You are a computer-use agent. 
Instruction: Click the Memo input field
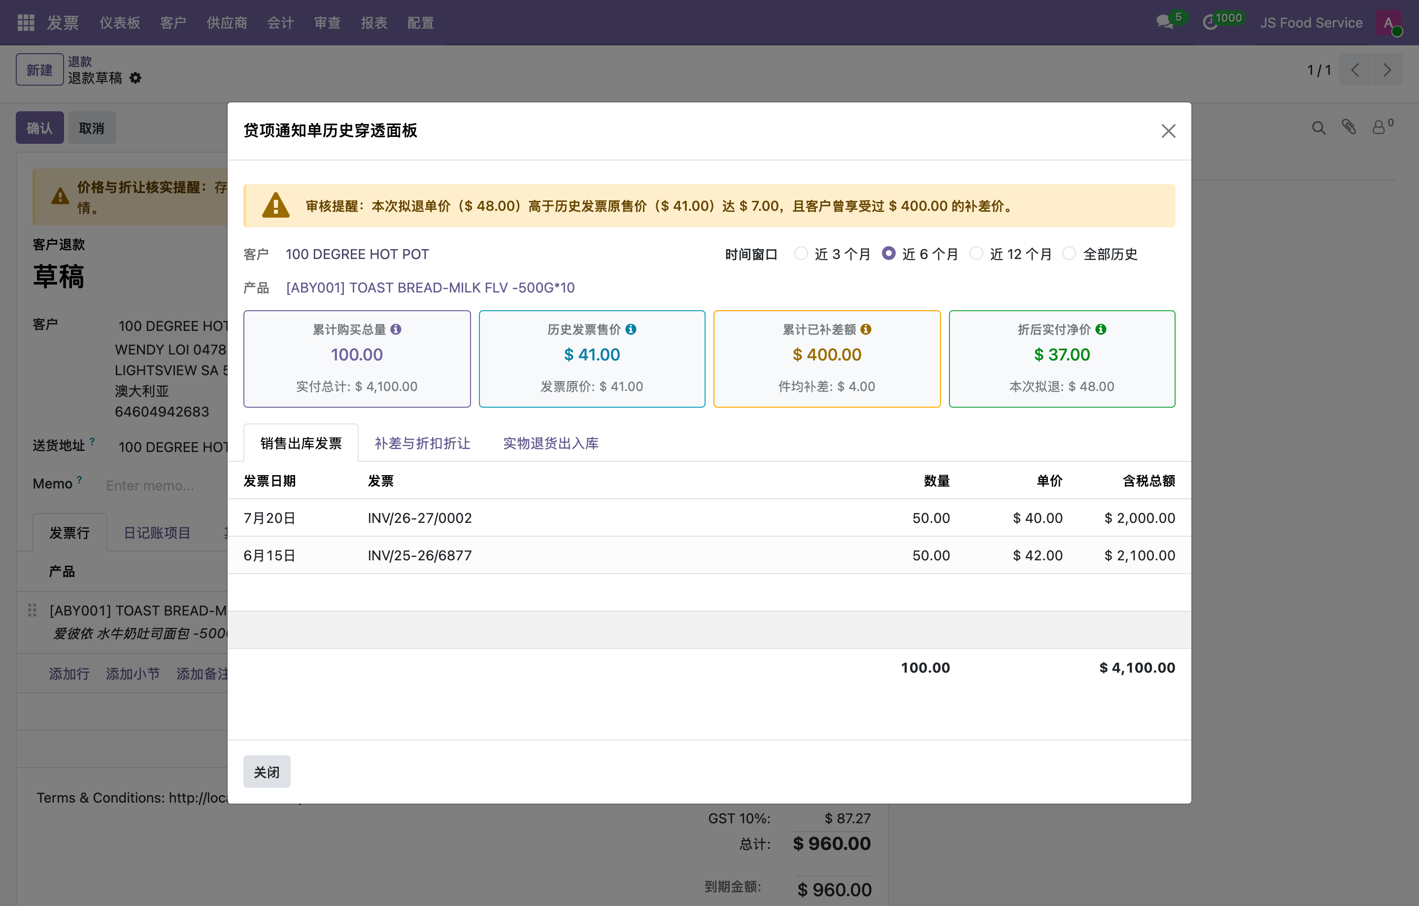165,485
